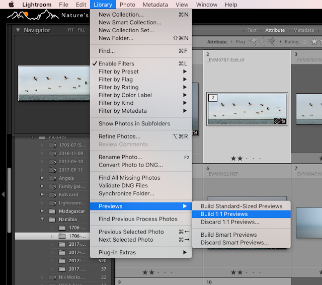The height and width of the screenshot is (285, 322).
Task: Click the Lightroom... missing-folder icon
Action: (x=53, y=203)
